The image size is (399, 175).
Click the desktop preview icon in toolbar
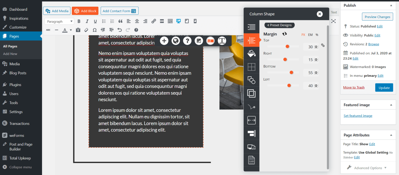pos(178,21)
